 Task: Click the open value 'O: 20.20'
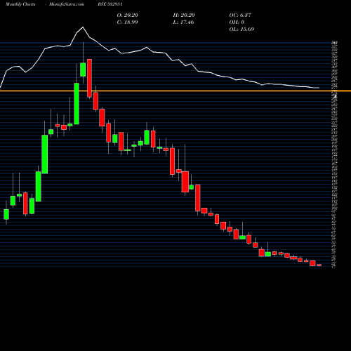(128, 15)
